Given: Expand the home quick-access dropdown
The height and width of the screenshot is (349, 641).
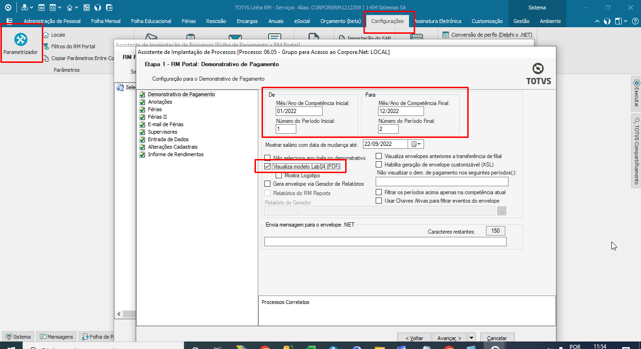Looking at the screenshot, I should coord(77,8).
